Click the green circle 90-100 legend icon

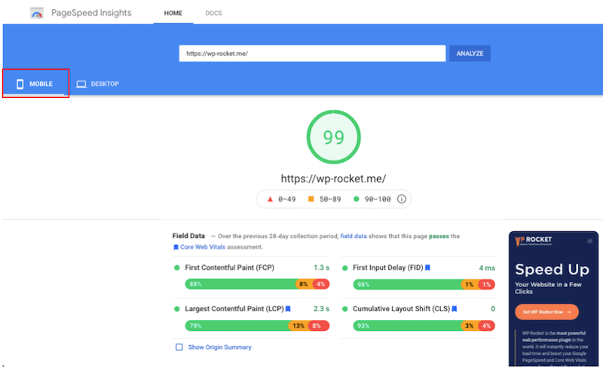pyautogui.click(x=356, y=199)
